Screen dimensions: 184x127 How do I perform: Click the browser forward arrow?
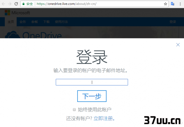(x=10, y=4)
